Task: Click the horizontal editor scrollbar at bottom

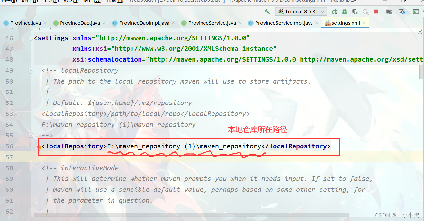Action: pyautogui.click(x=191, y=214)
